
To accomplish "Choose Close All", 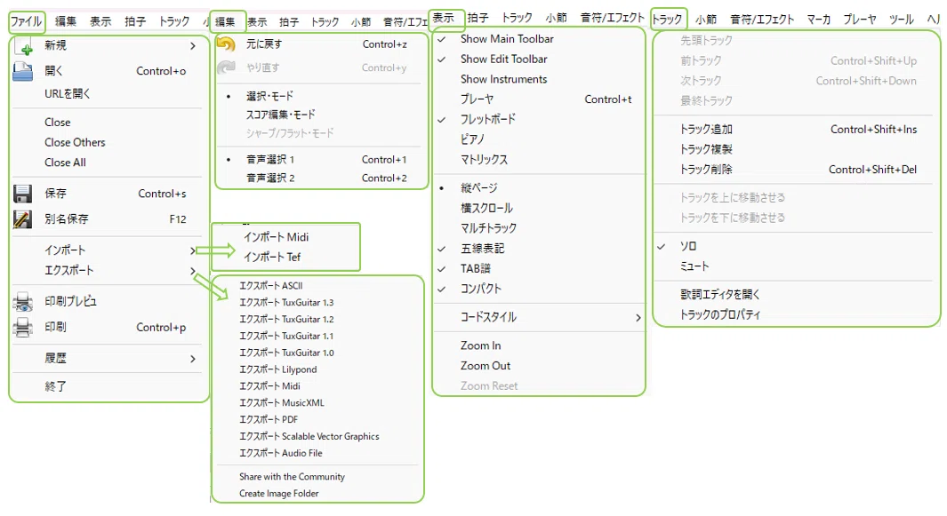I will click(65, 163).
